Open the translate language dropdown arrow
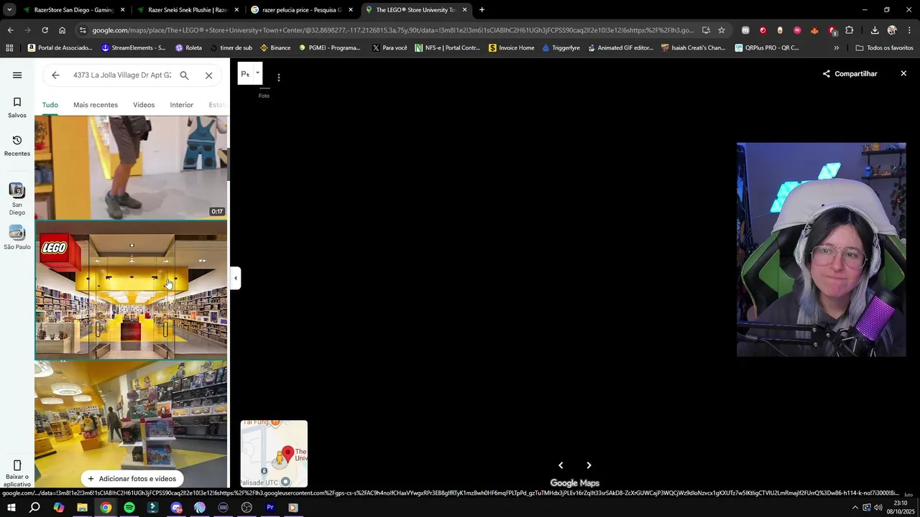The width and height of the screenshot is (920, 517). pyautogui.click(x=257, y=73)
